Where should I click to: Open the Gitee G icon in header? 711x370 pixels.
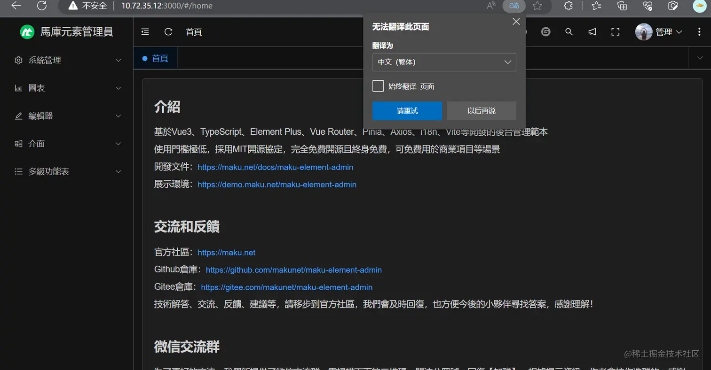(x=545, y=32)
